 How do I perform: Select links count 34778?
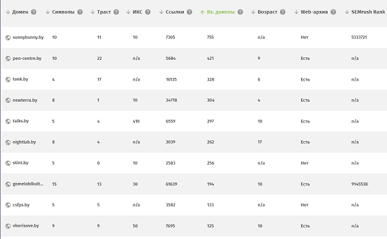(x=172, y=100)
